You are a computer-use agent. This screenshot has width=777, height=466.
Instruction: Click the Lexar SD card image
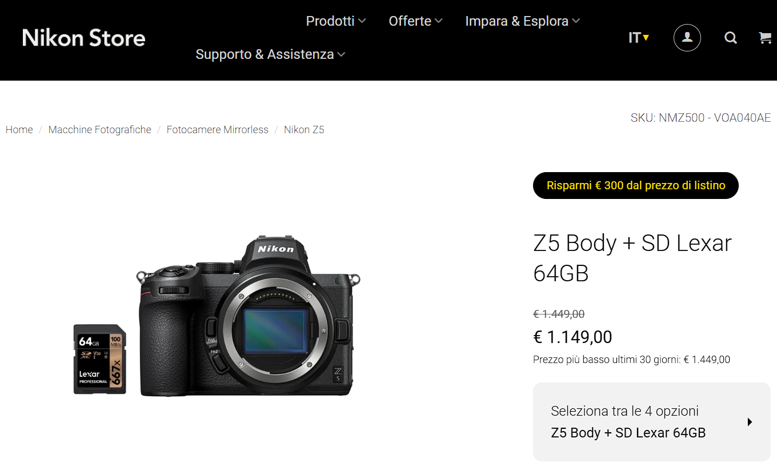pos(100,359)
